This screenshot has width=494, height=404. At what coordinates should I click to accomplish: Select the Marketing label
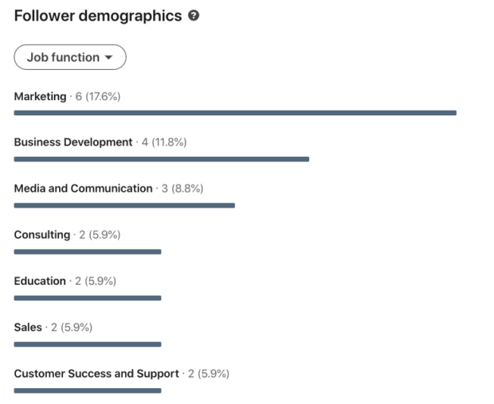tap(40, 96)
